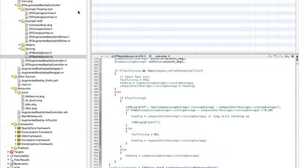Click gutter line number 382
This screenshot has width=299, height=168.
[x=96, y=70]
